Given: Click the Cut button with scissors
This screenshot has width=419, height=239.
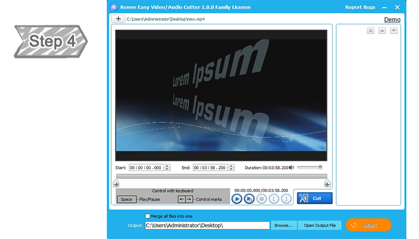Looking at the screenshot, I should [x=314, y=198].
